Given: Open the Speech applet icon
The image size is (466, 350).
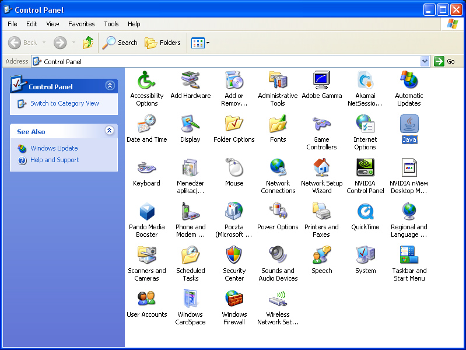Looking at the screenshot, I should click(321, 255).
